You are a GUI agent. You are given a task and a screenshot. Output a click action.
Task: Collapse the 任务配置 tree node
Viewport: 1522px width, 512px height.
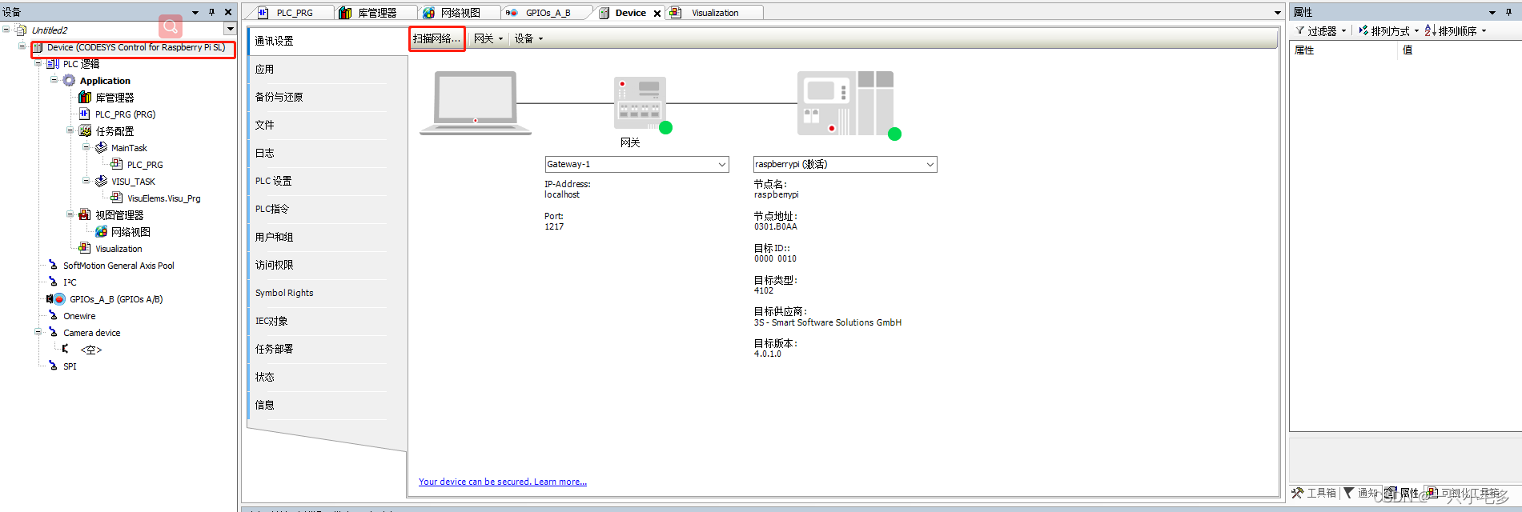pyautogui.click(x=70, y=130)
